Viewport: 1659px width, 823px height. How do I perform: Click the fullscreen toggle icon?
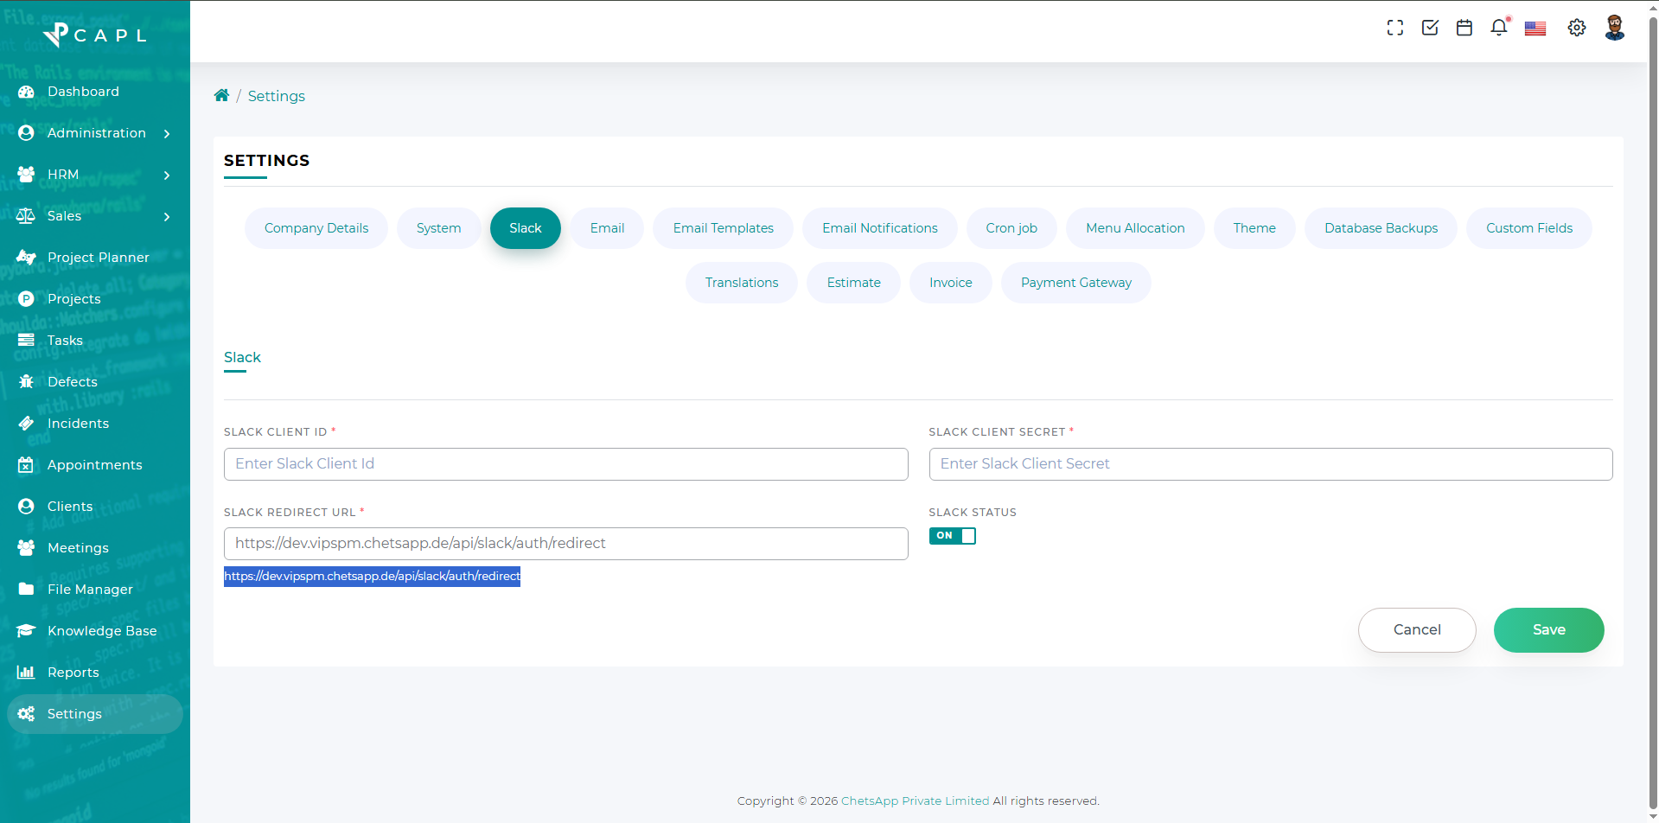(x=1394, y=28)
